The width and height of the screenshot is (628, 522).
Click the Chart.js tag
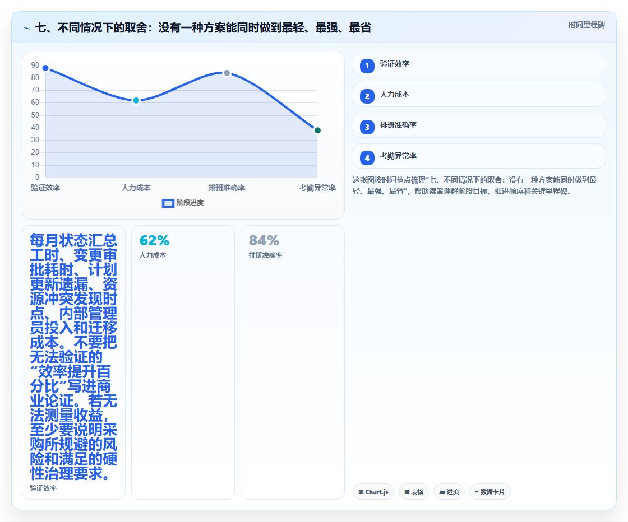coord(373,492)
